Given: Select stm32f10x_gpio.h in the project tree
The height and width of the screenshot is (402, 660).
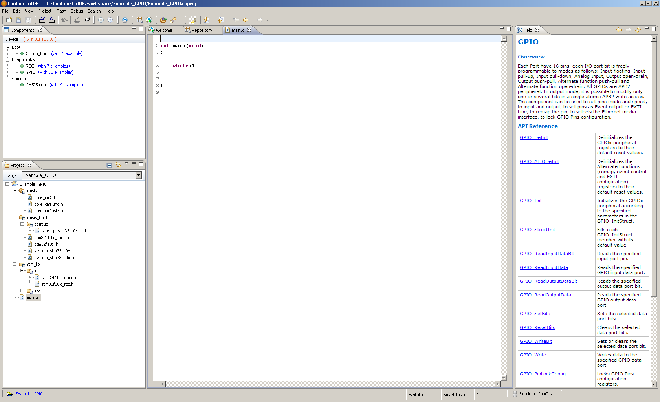Looking at the screenshot, I should (x=59, y=278).
